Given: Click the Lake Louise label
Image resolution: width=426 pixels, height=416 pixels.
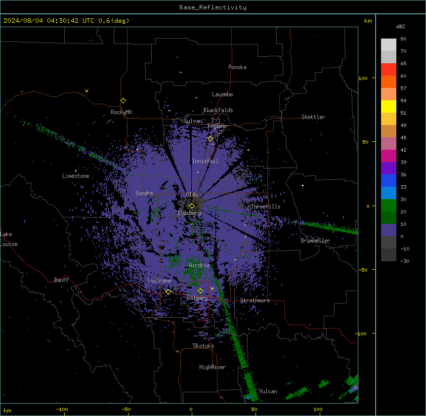Looking at the screenshot, I should [9, 239].
